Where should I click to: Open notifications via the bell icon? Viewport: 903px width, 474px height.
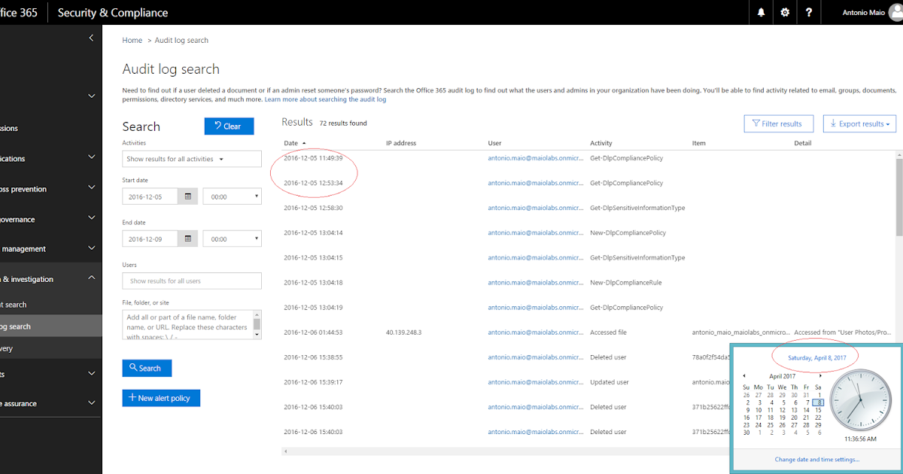(x=761, y=12)
